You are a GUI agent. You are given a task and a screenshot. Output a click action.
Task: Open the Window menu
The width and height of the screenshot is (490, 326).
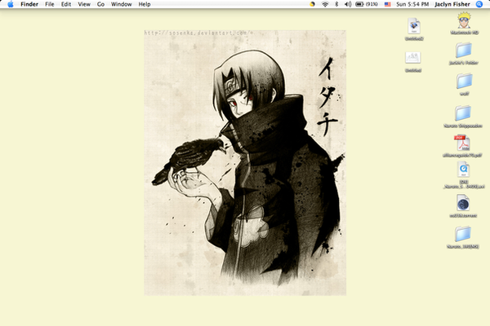(x=121, y=4)
